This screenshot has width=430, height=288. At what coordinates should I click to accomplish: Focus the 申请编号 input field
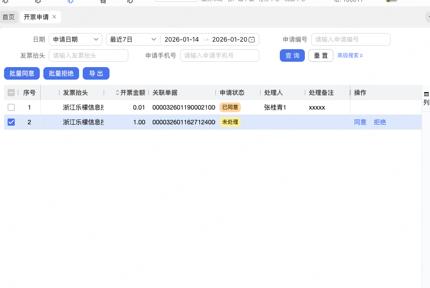350,39
